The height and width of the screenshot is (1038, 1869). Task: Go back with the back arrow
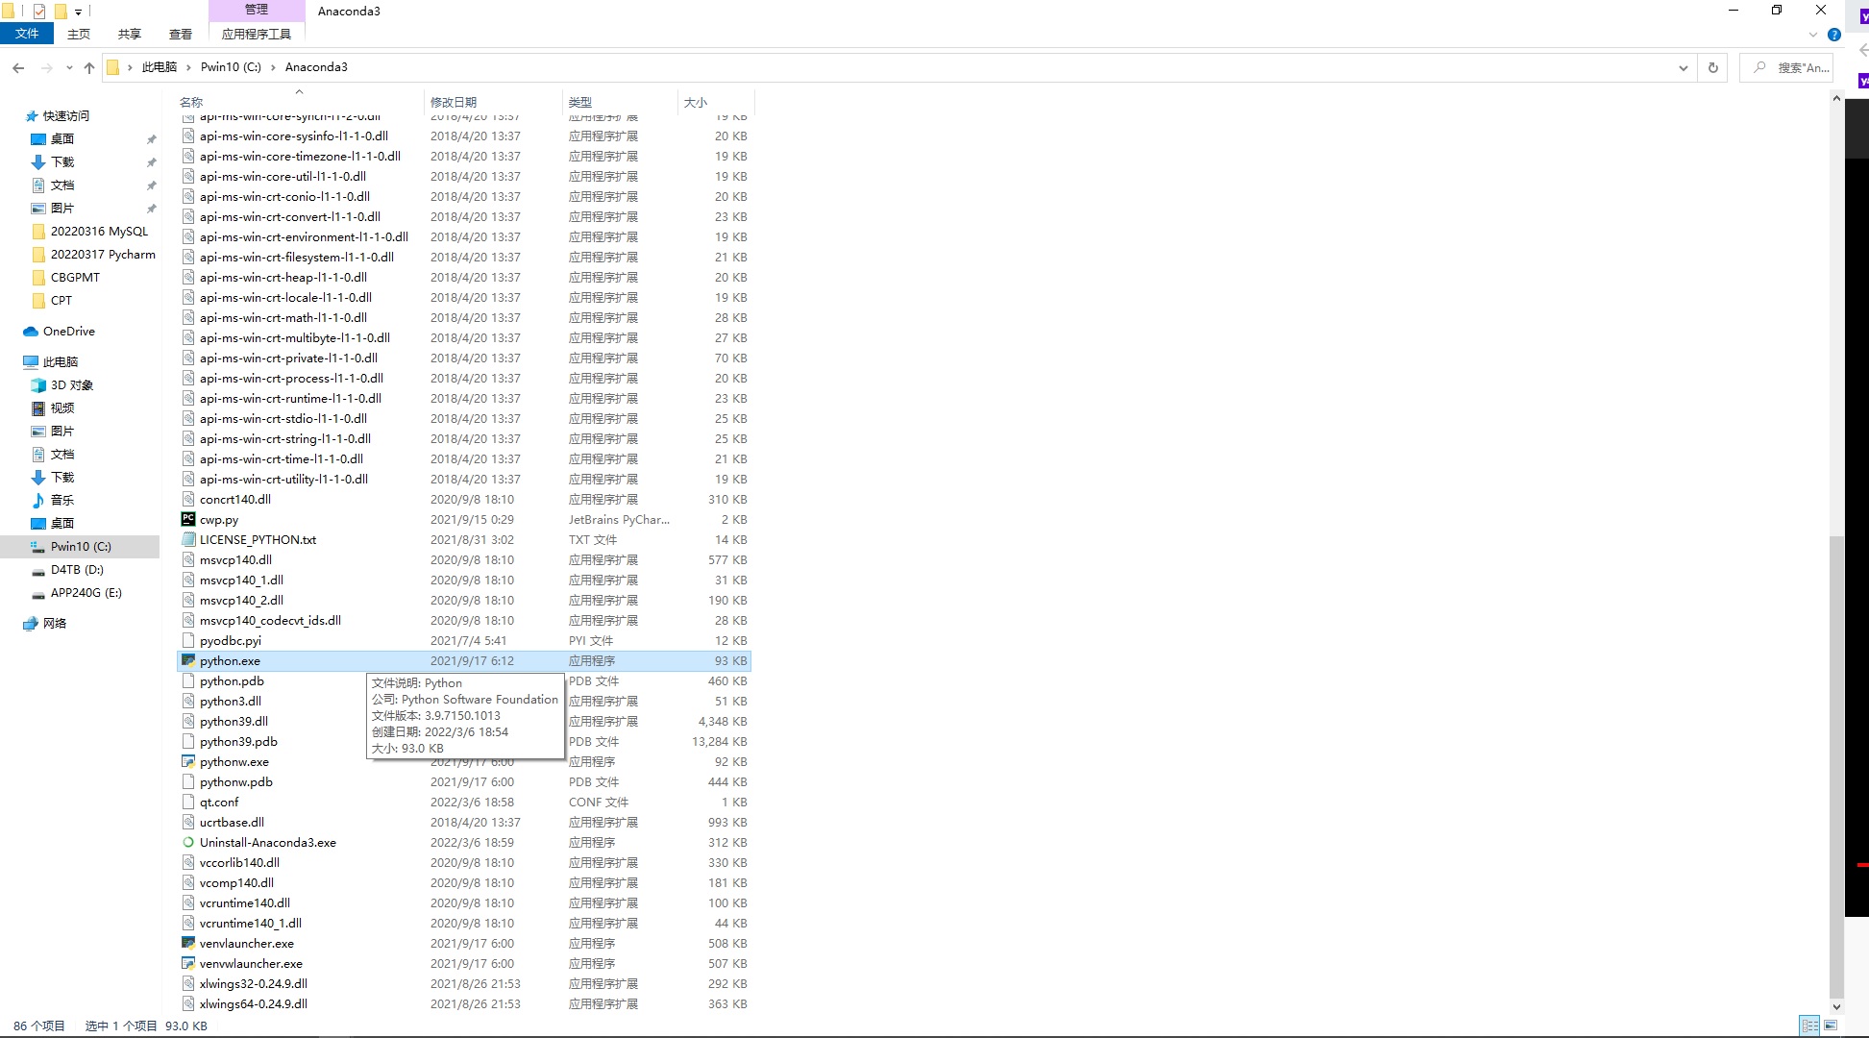18,67
